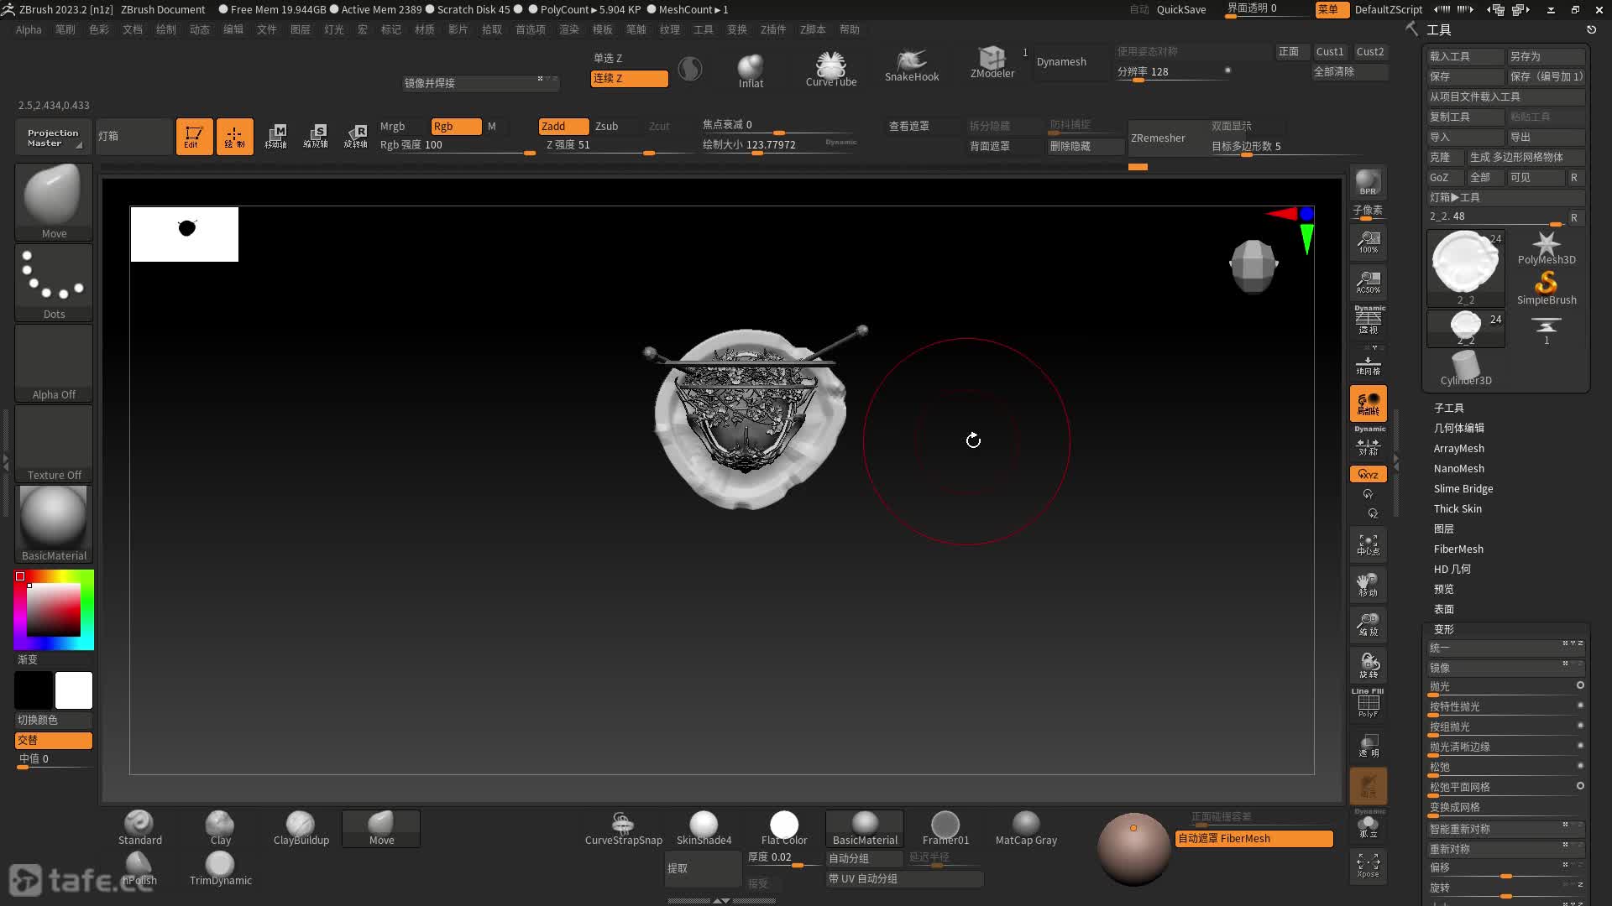The height and width of the screenshot is (906, 1612).
Task: Click the move view hand icon
Action: coord(1368,585)
